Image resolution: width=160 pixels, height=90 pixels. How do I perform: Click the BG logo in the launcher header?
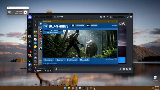[45, 26]
